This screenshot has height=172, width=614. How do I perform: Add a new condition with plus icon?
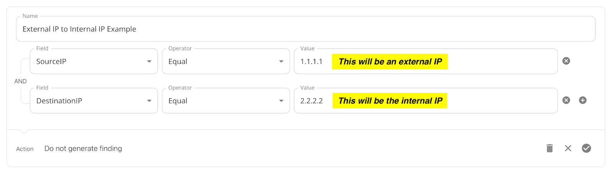pos(583,100)
